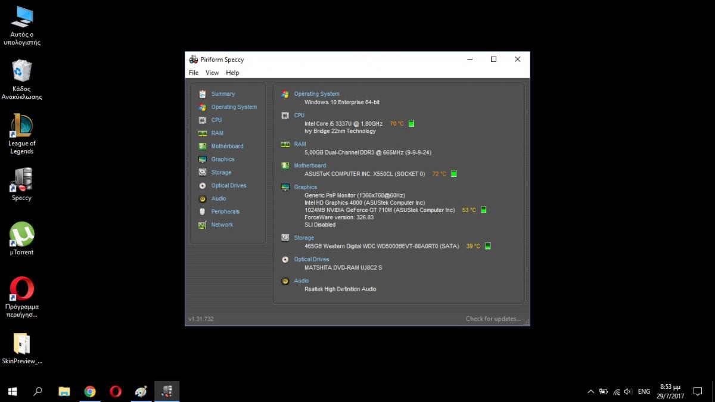Open the taskbar clock and date

click(x=671, y=391)
